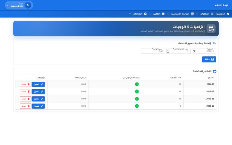Decrease عدد الحجز الإلزامي with down arrow

(x=168, y=53)
